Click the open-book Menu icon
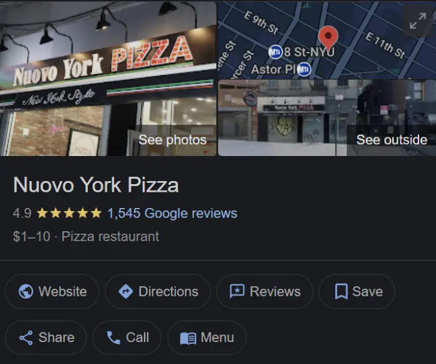This screenshot has height=364, width=436. tap(188, 338)
